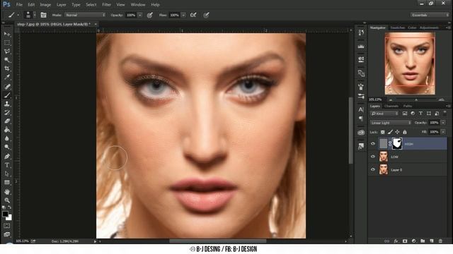
Task: Open the Brush Preset picker
Action: (30, 15)
